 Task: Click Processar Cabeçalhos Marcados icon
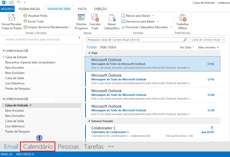(123, 27)
